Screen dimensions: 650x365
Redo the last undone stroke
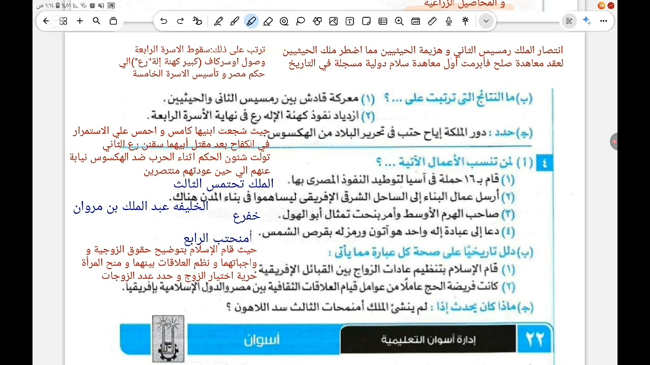pyautogui.click(x=180, y=21)
